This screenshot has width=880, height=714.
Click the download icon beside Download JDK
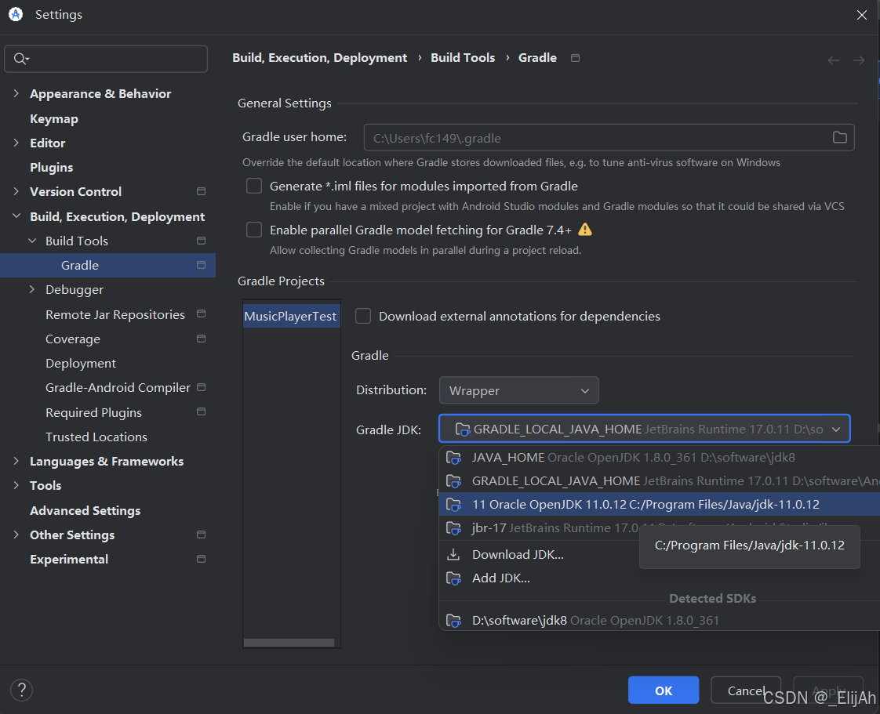pos(453,554)
